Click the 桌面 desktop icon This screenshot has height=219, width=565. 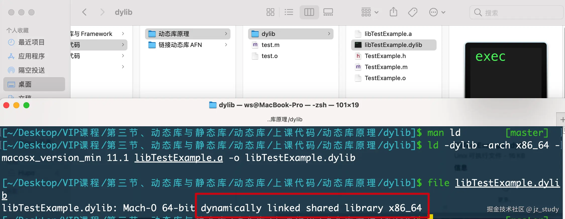pyautogui.click(x=11, y=84)
